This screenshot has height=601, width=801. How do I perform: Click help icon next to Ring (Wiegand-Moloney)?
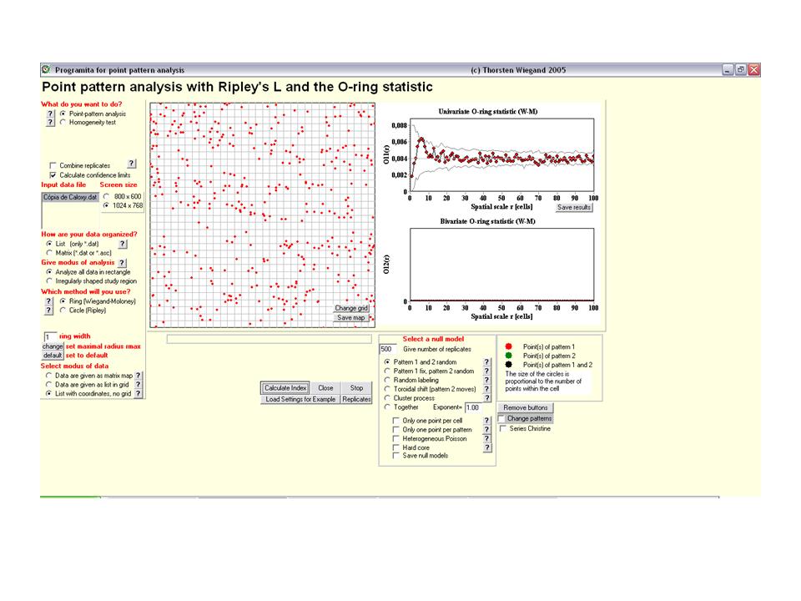point(50,300)
